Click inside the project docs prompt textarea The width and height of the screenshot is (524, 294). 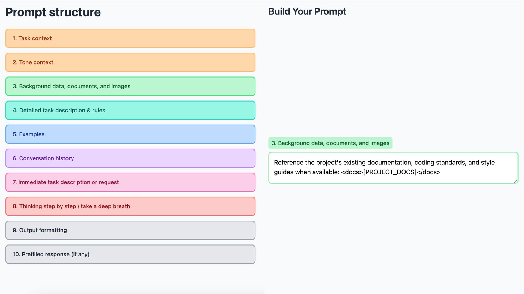pos(393,168)
